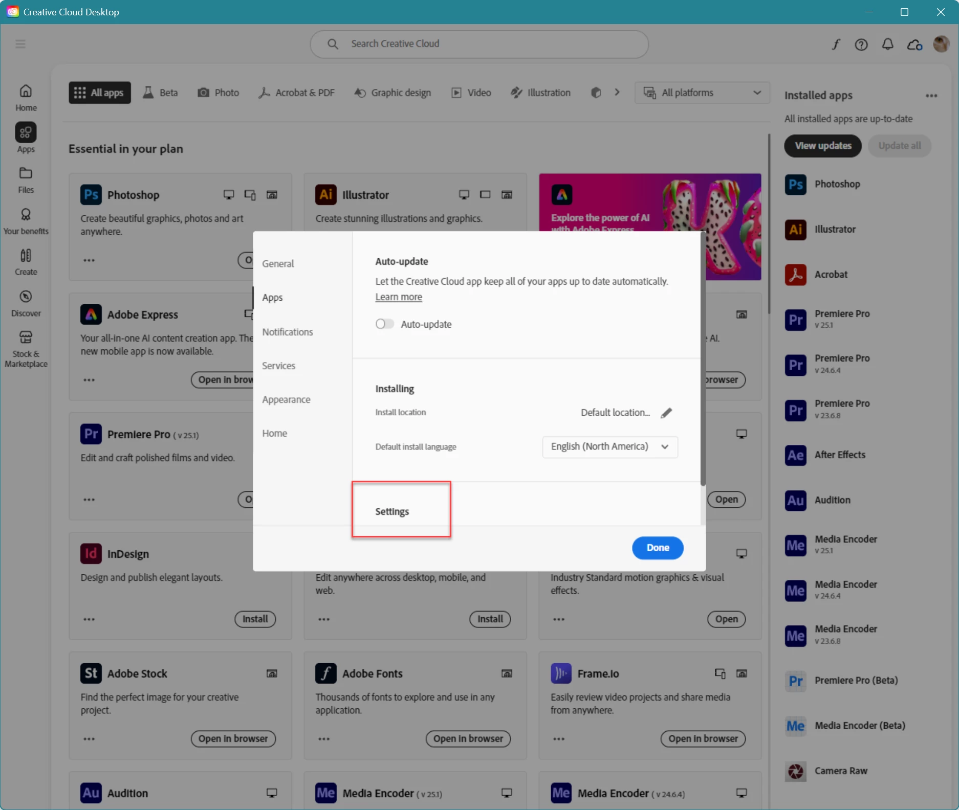
Task: Install InDesign from its card
Action: coord(255,619)
